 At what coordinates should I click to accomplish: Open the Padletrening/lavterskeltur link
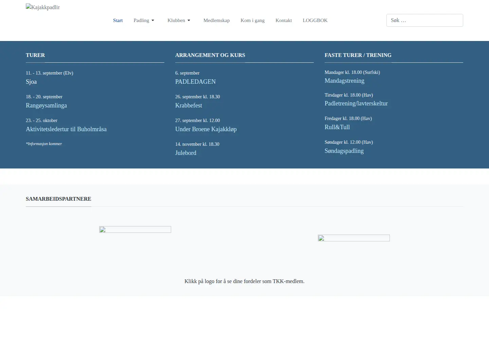coord(356,103)
